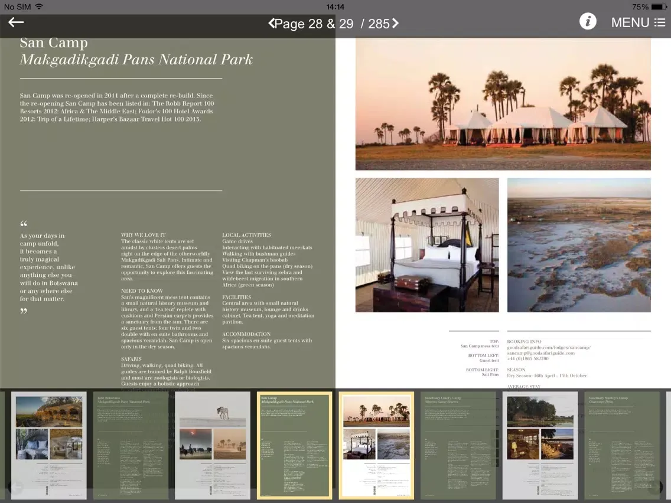The image size is (671, 503).
Task: Tap the 'Makgadikgadi Pans National Park' title
Action: (136, 60)
